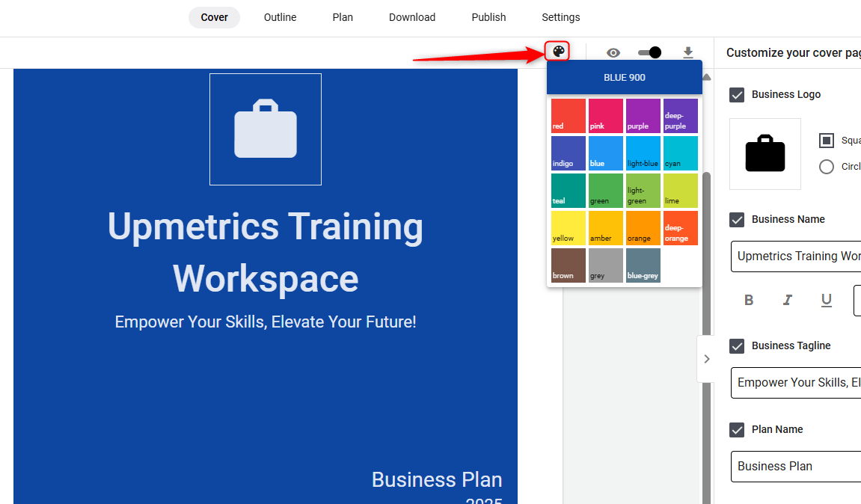Viewport: 861px width, 504px height.
Task: Uncheck the Business Name checkbox
Action: [737, 220]
